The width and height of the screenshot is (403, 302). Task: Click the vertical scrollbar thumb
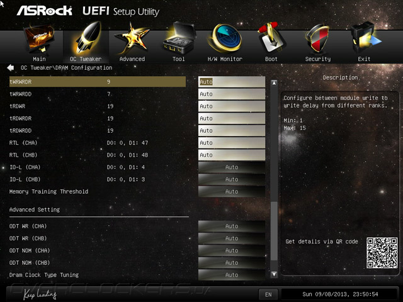(275, 231)
